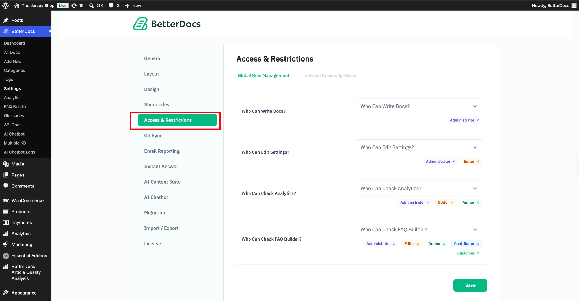Remove Customer from Who Can Check FAQ Builder
This screenshot has height=301, width=579.
click(478, 253)
